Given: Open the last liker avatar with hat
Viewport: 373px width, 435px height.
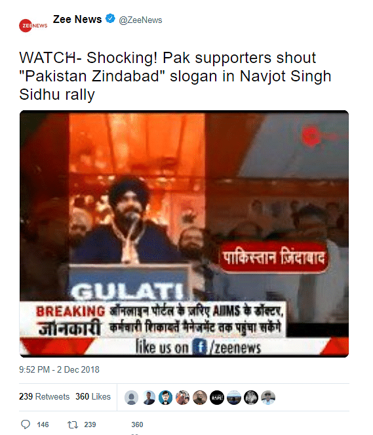Looking at the screenshot, I should pyautogui.click(x=268, y=397).
